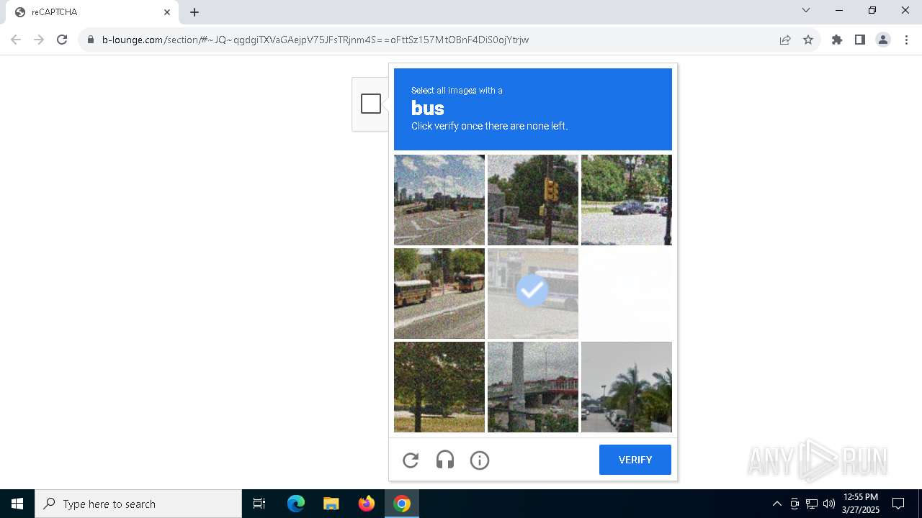The height and width of the screenshot is (518, 922).
Task: Click the VERIFY button
Action: point(635,460)
